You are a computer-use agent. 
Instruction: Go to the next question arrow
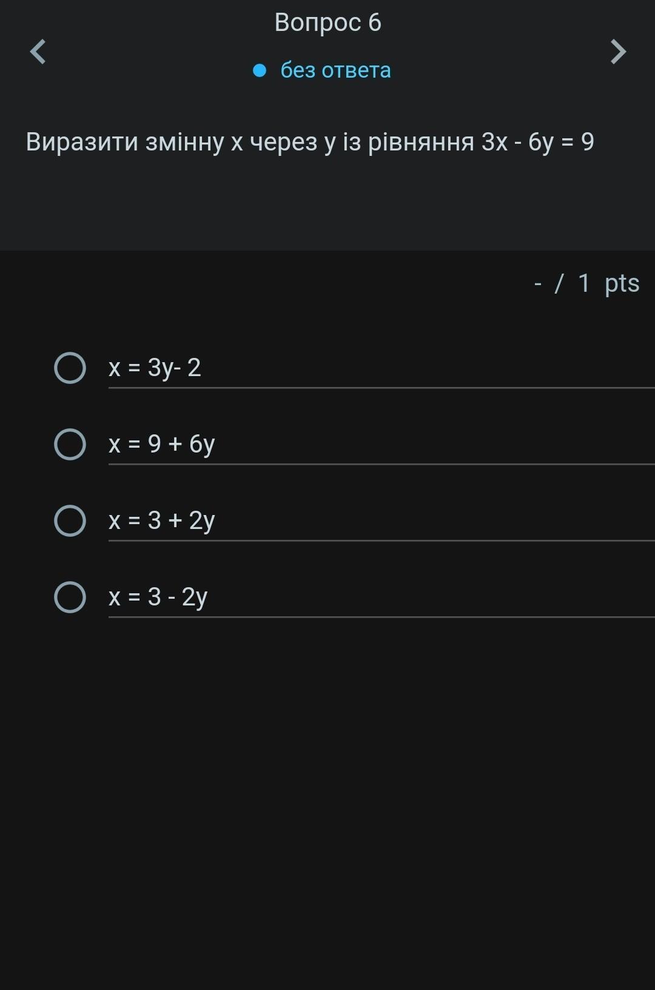click(x=617, y=52)
